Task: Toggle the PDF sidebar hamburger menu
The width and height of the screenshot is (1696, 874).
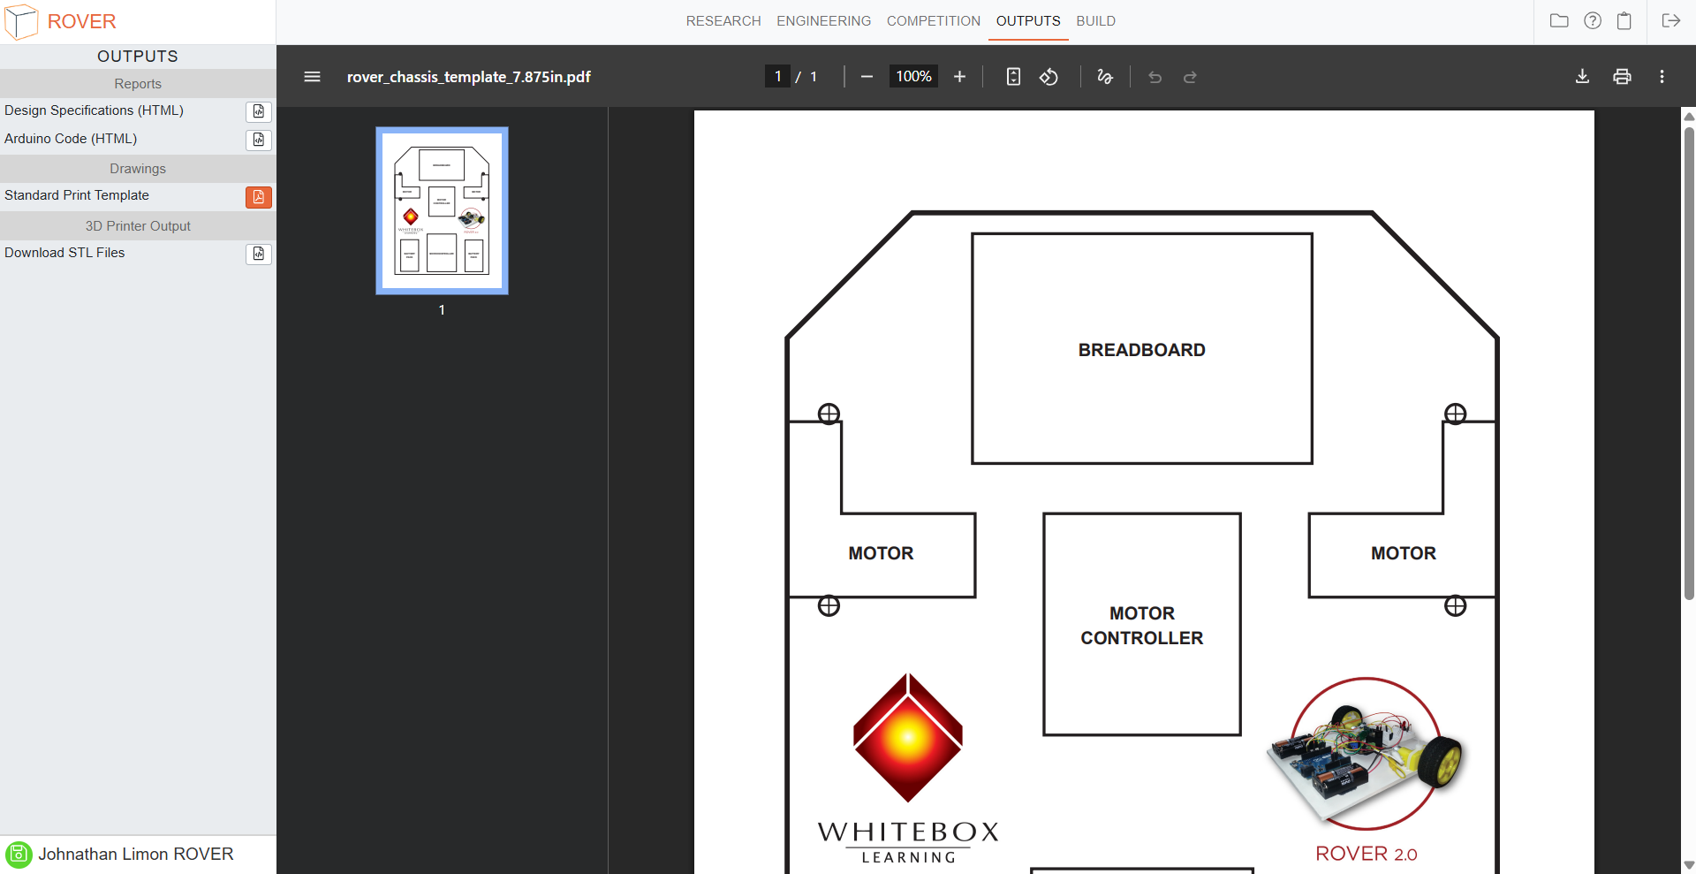Action: (312, 77)
